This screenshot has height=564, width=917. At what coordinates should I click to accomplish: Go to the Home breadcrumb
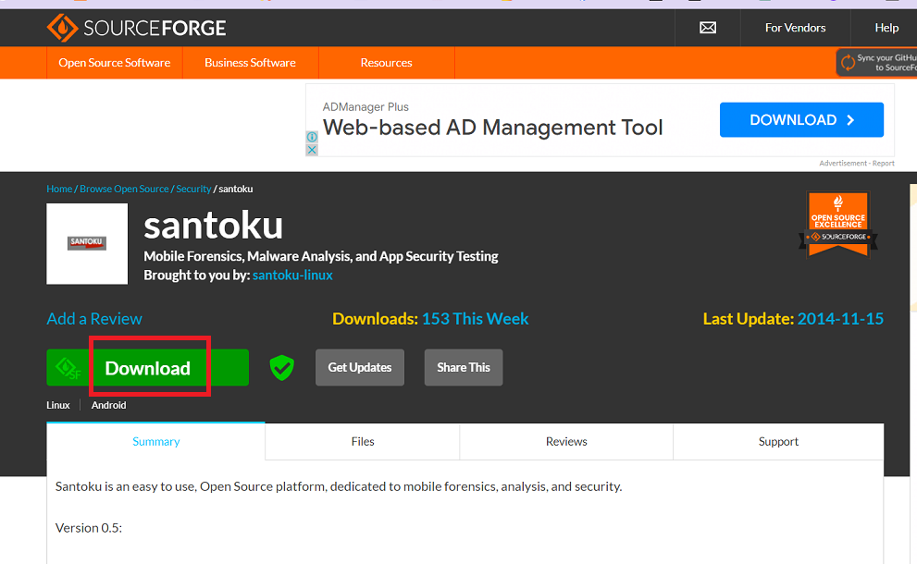tap(59, 189)
